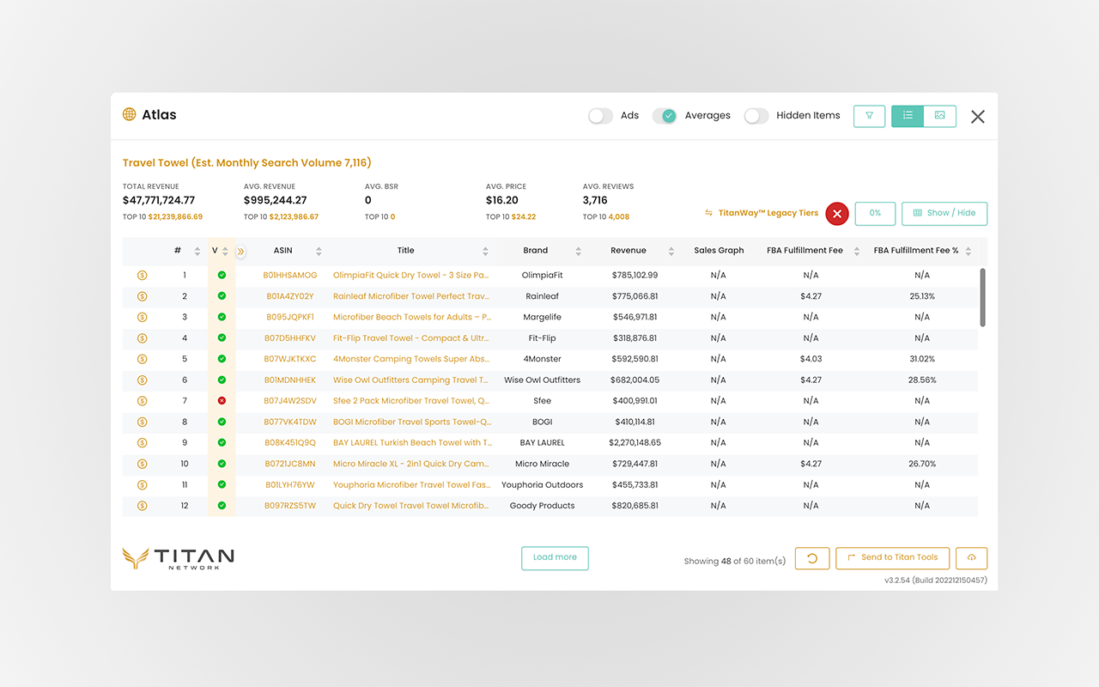Click BAY LAUREL revenue $2,270,148.65
Screen dimensions: 1099x687
click(635, 443)
